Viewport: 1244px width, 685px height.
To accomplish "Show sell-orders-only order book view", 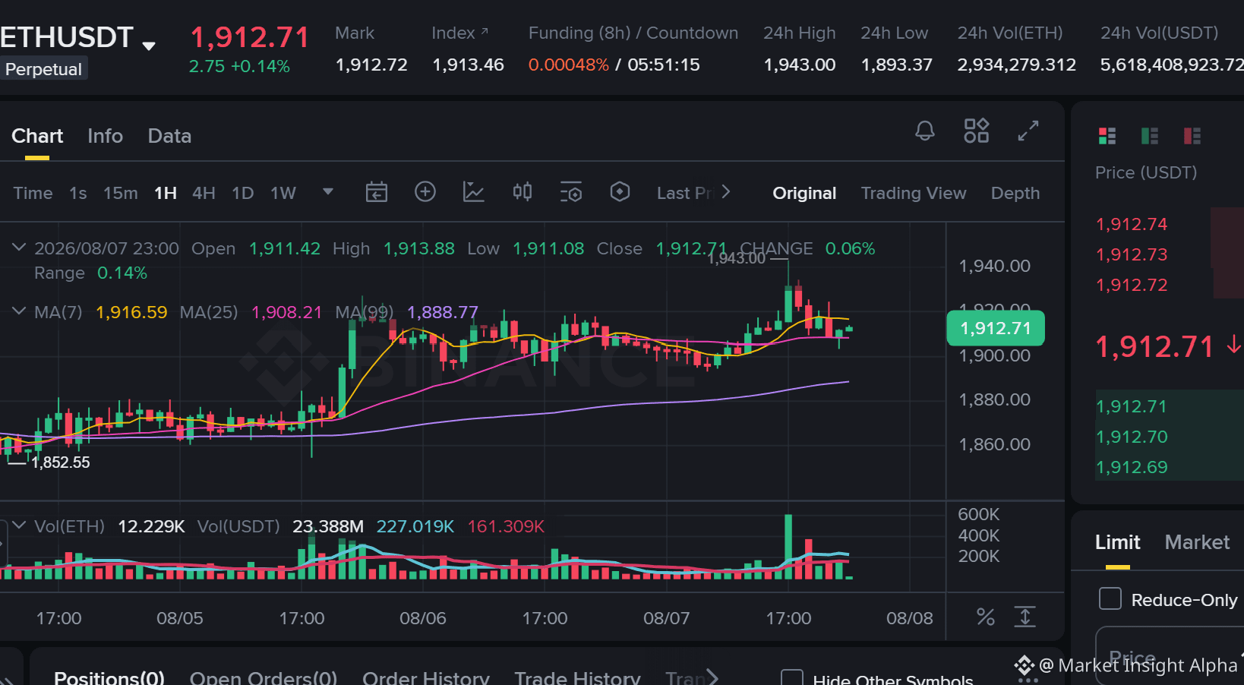I will pyautogui.click(x=1192, y=136).
